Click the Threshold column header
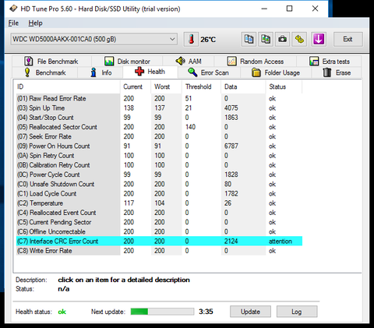The height and width of the screenshot is (328, 374). pos(201,86)
